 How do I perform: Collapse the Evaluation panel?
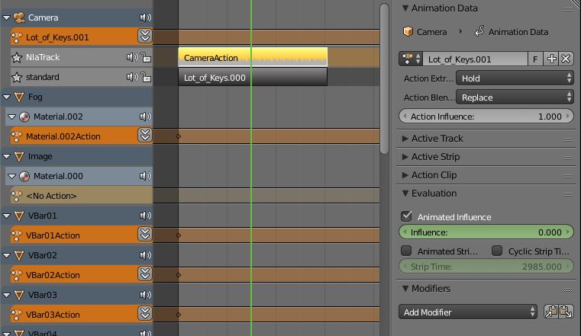click(x=405, y=194)
